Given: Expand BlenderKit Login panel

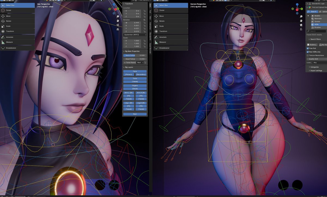Looking at the screenshot, I should point(307,4).
